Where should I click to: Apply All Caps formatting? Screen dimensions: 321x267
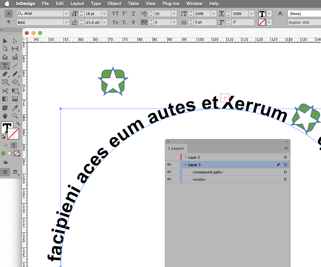(x=115, y=13)
